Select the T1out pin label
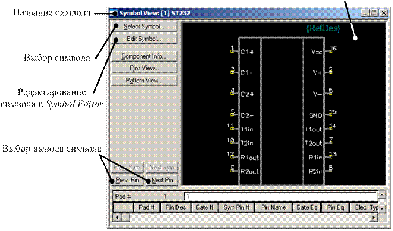The image size is (393, 231). (313, 129)
